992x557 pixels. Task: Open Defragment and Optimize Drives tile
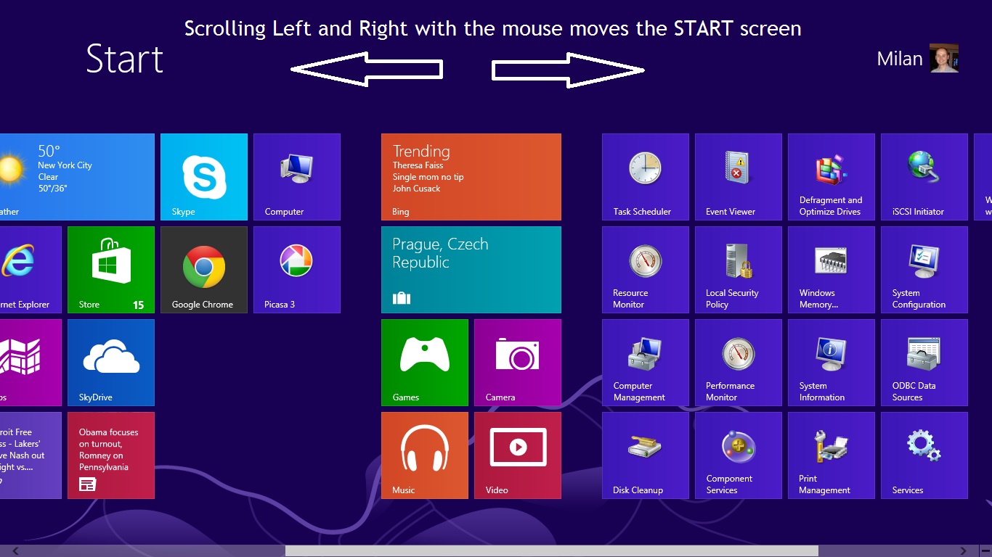tap(832, 177)
